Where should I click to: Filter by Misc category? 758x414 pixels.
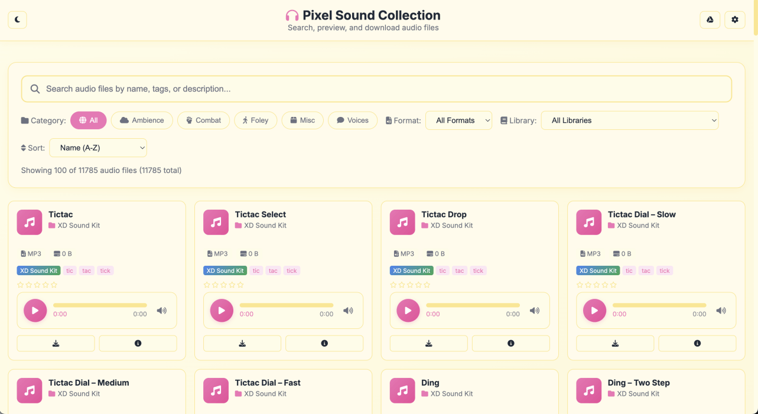point(302,120)
